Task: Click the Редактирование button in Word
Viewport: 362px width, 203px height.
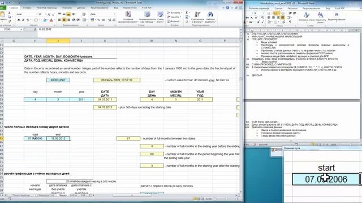Action: pyautogui.click(x=337, y=17)
